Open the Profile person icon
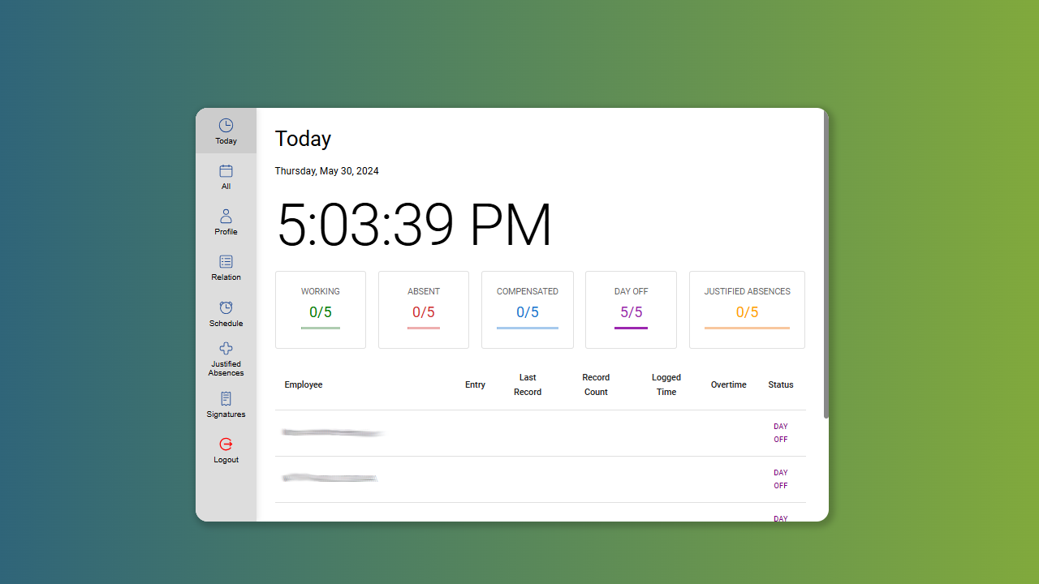The width and height of the screenshot is (1039, 584). (226, 217)
